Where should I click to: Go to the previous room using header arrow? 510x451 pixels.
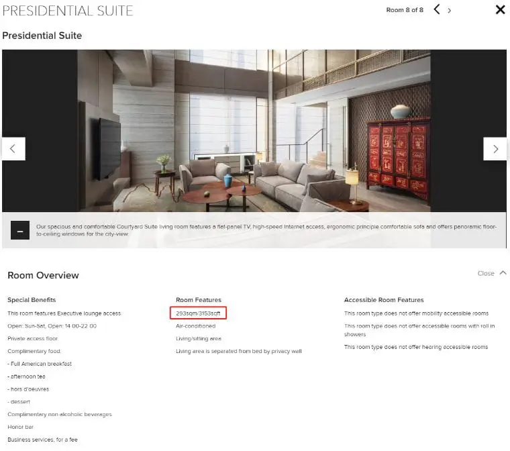(x=437, y=9)
